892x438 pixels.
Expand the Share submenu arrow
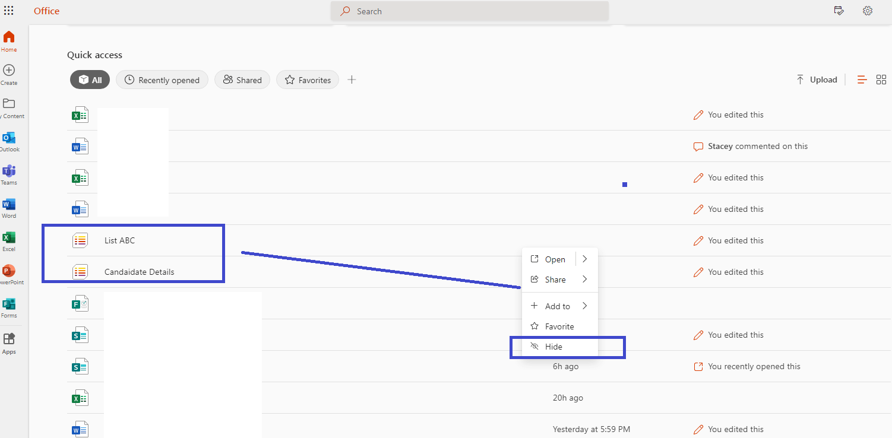point(585,280)
